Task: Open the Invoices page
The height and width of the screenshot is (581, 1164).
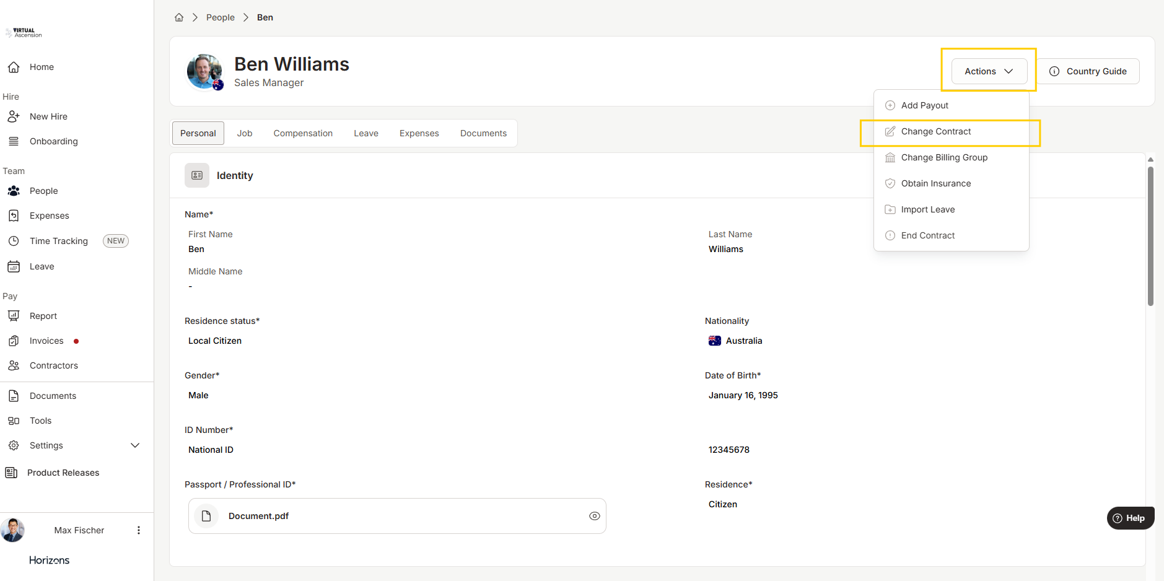Action: [46, 341]
